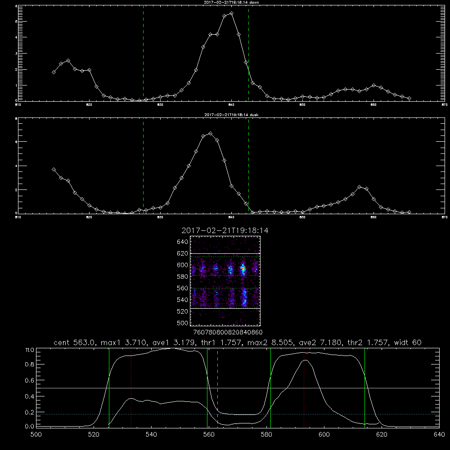The width and height of the screenshot is (450, 450).
Task: Click the '500' x-axis label of profile plot
Action: (36, 435)
